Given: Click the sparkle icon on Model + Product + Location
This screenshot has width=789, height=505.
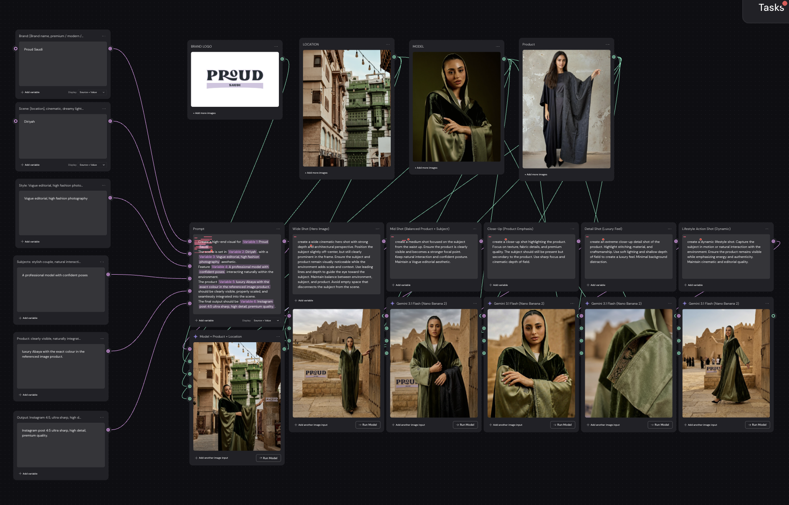Looking at the screenshot, I should [x=196, y=336].
